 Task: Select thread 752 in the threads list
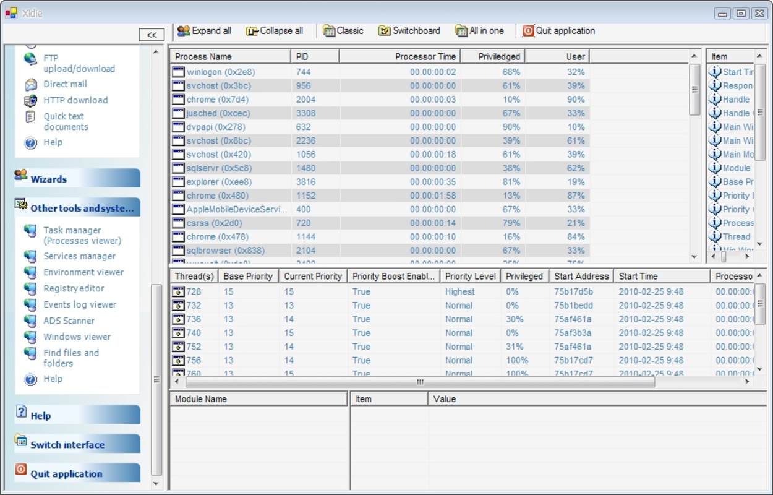coord(463,346)
